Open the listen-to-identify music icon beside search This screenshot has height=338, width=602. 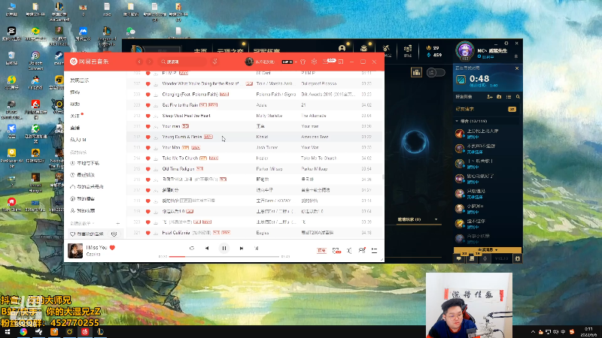point(215,62)
